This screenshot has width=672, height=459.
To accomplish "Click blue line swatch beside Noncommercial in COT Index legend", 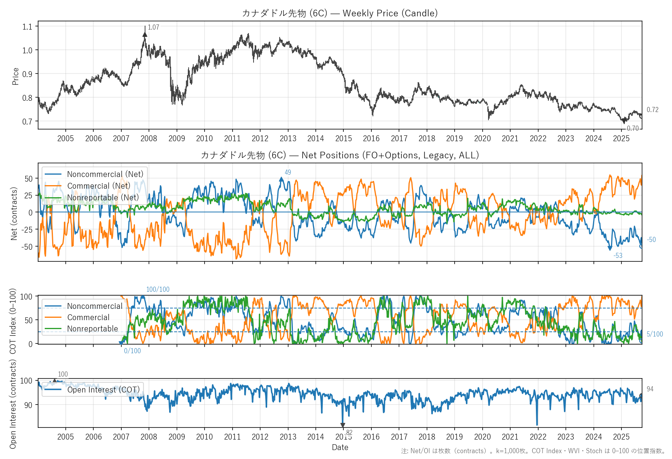I will coord(53,306).
